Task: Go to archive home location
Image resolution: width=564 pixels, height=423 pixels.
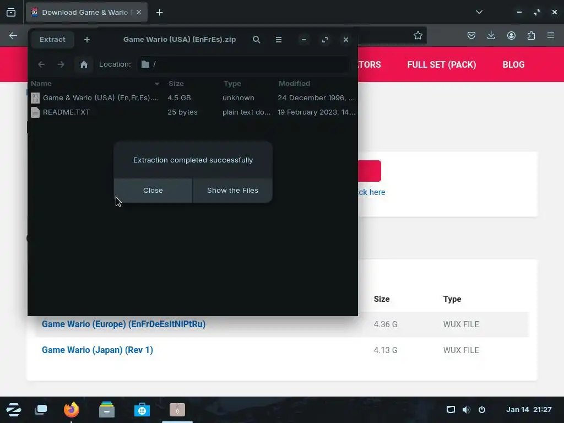Action: (x=84, y=64)
